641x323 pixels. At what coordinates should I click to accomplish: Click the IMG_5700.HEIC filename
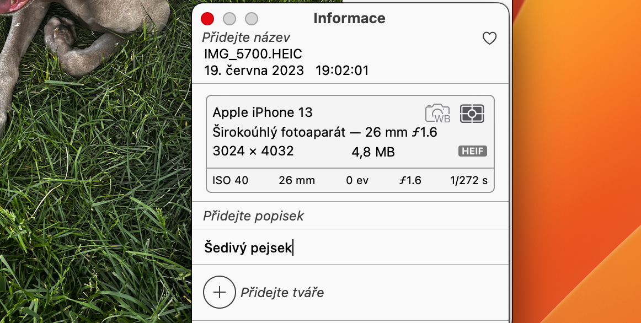[253, 54]
